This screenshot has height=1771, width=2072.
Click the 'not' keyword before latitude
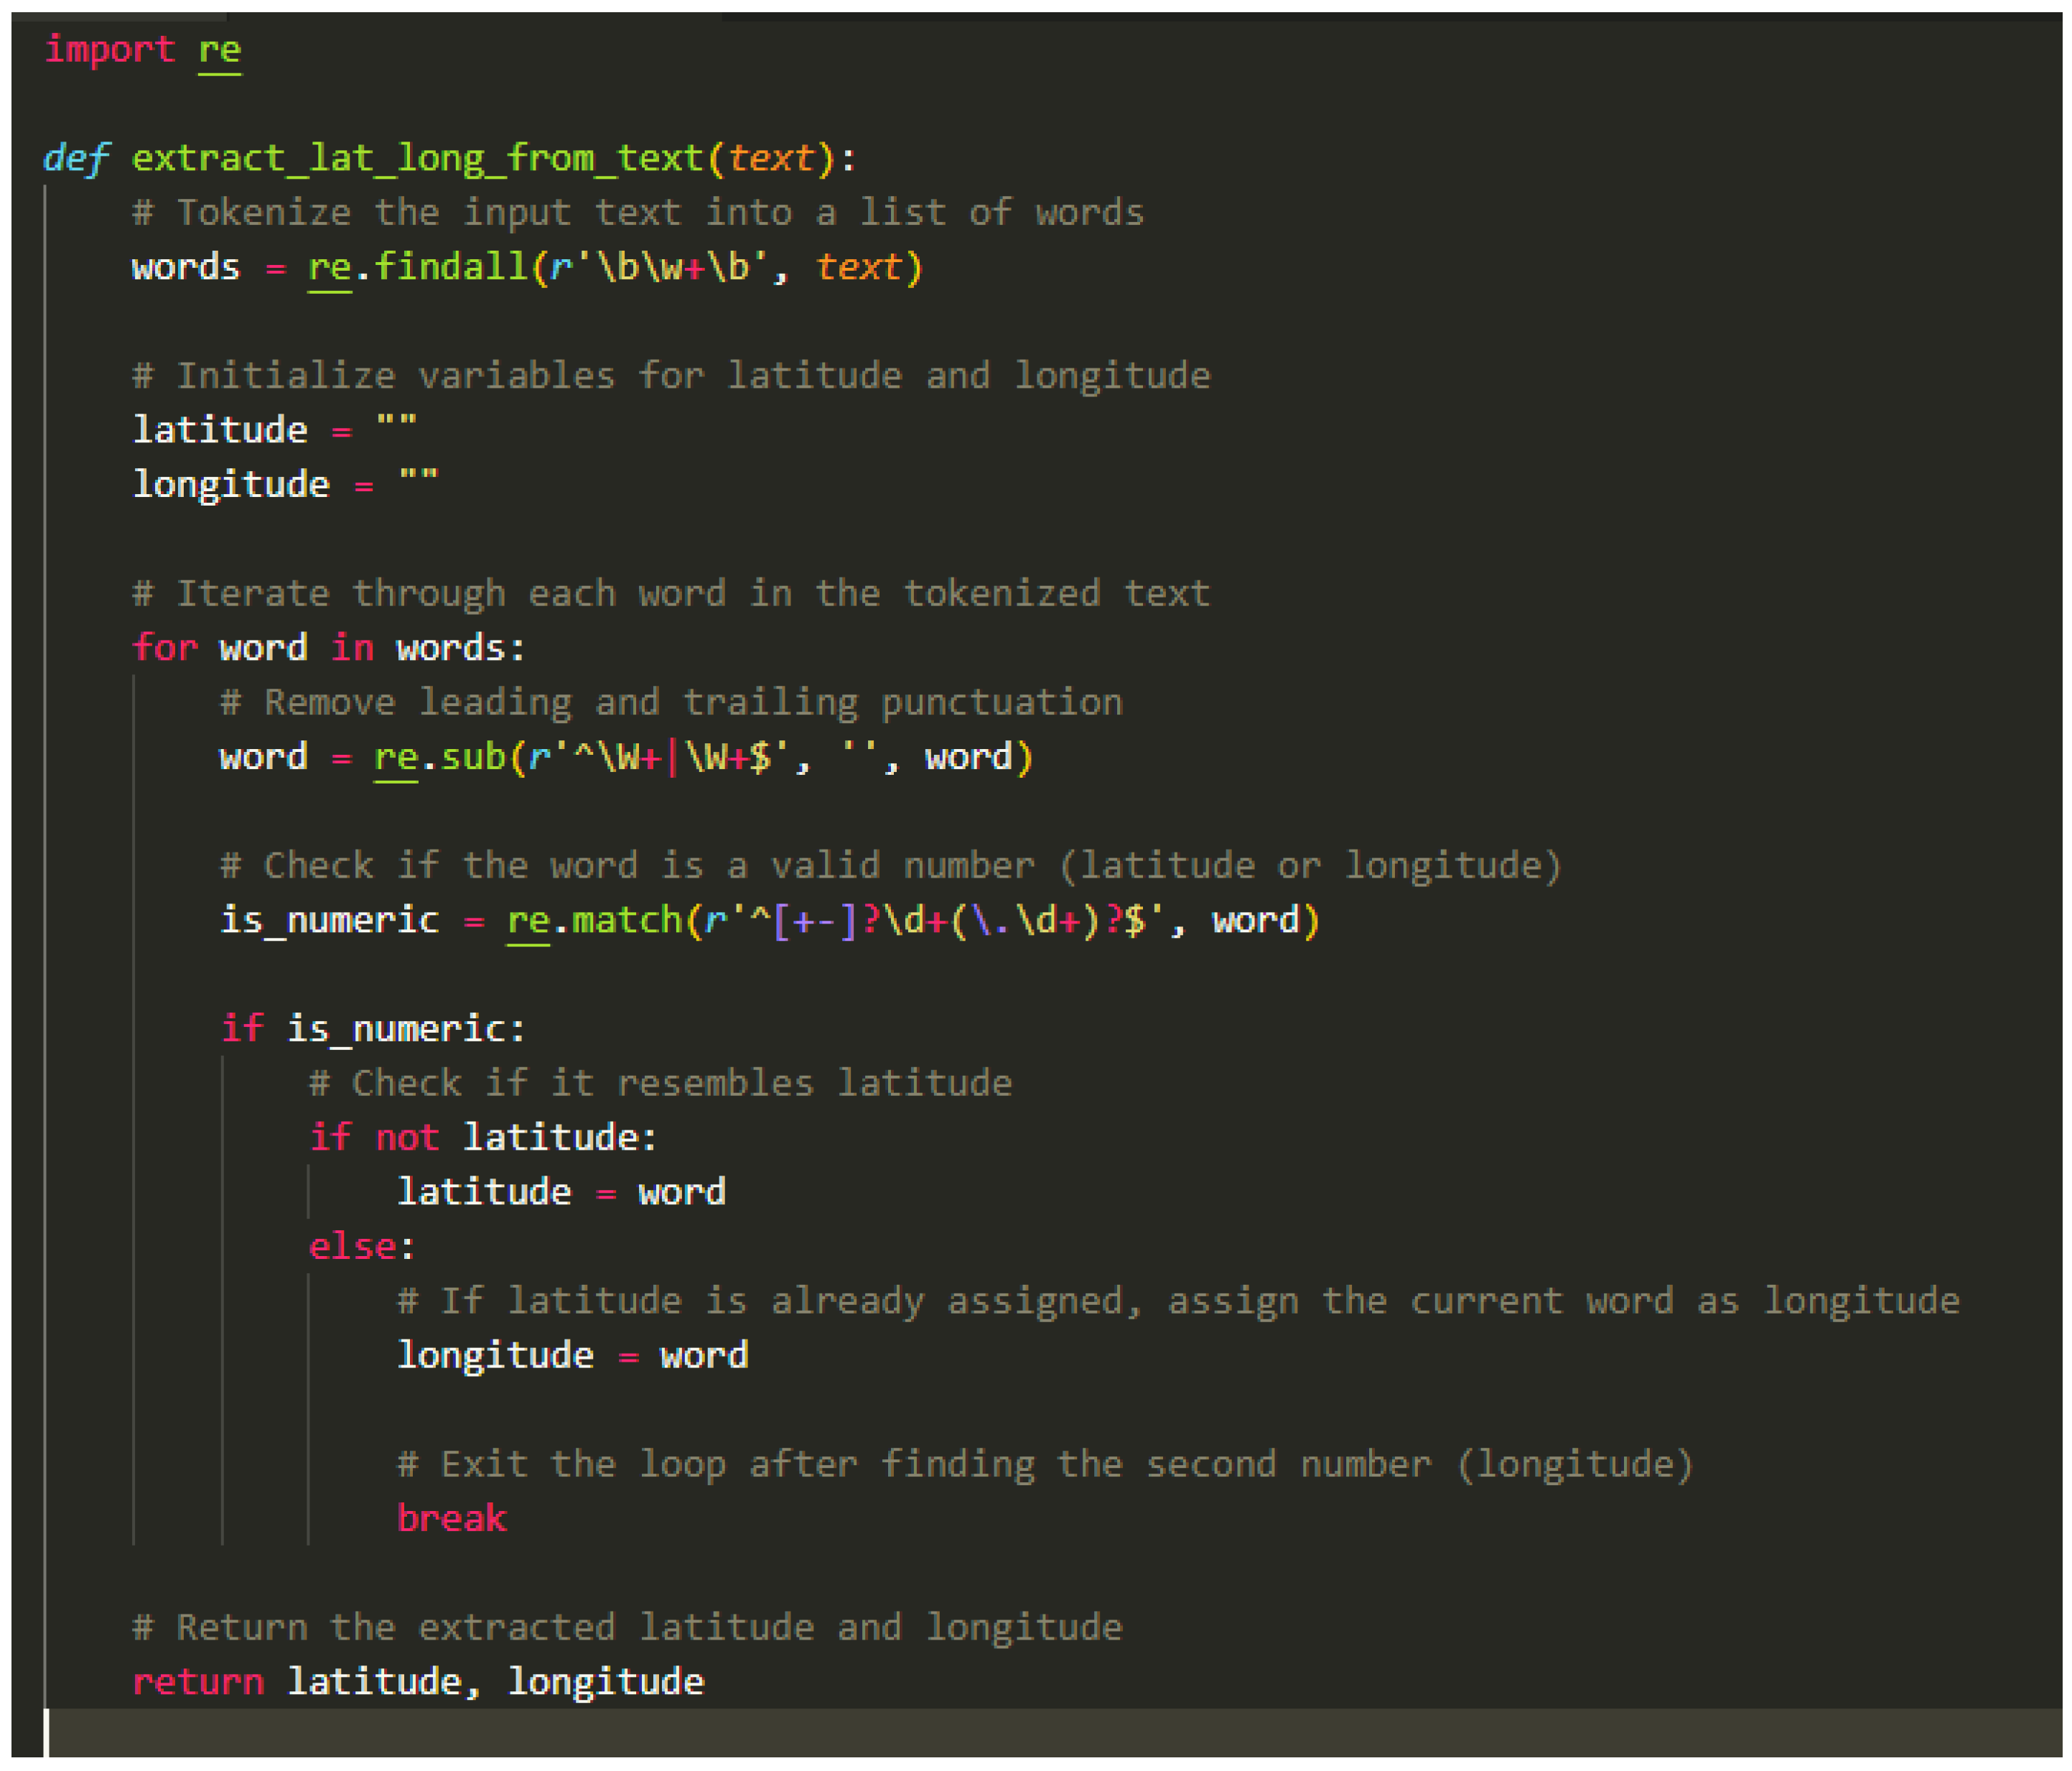tap(406, 1138)
